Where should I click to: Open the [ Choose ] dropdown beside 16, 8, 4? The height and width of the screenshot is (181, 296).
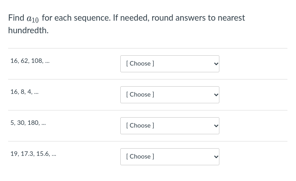tap(169, 95)
